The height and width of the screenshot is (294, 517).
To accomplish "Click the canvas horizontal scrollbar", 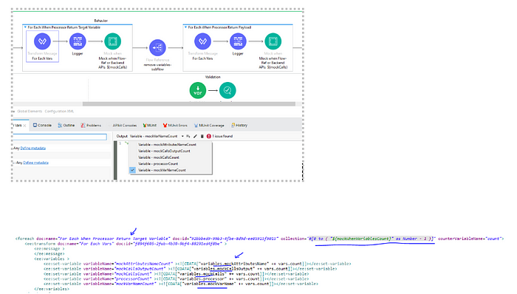I will coord(188,104).
